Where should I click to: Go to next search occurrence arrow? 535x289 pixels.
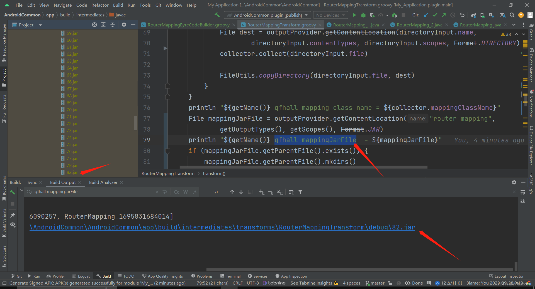click(241, 192)
